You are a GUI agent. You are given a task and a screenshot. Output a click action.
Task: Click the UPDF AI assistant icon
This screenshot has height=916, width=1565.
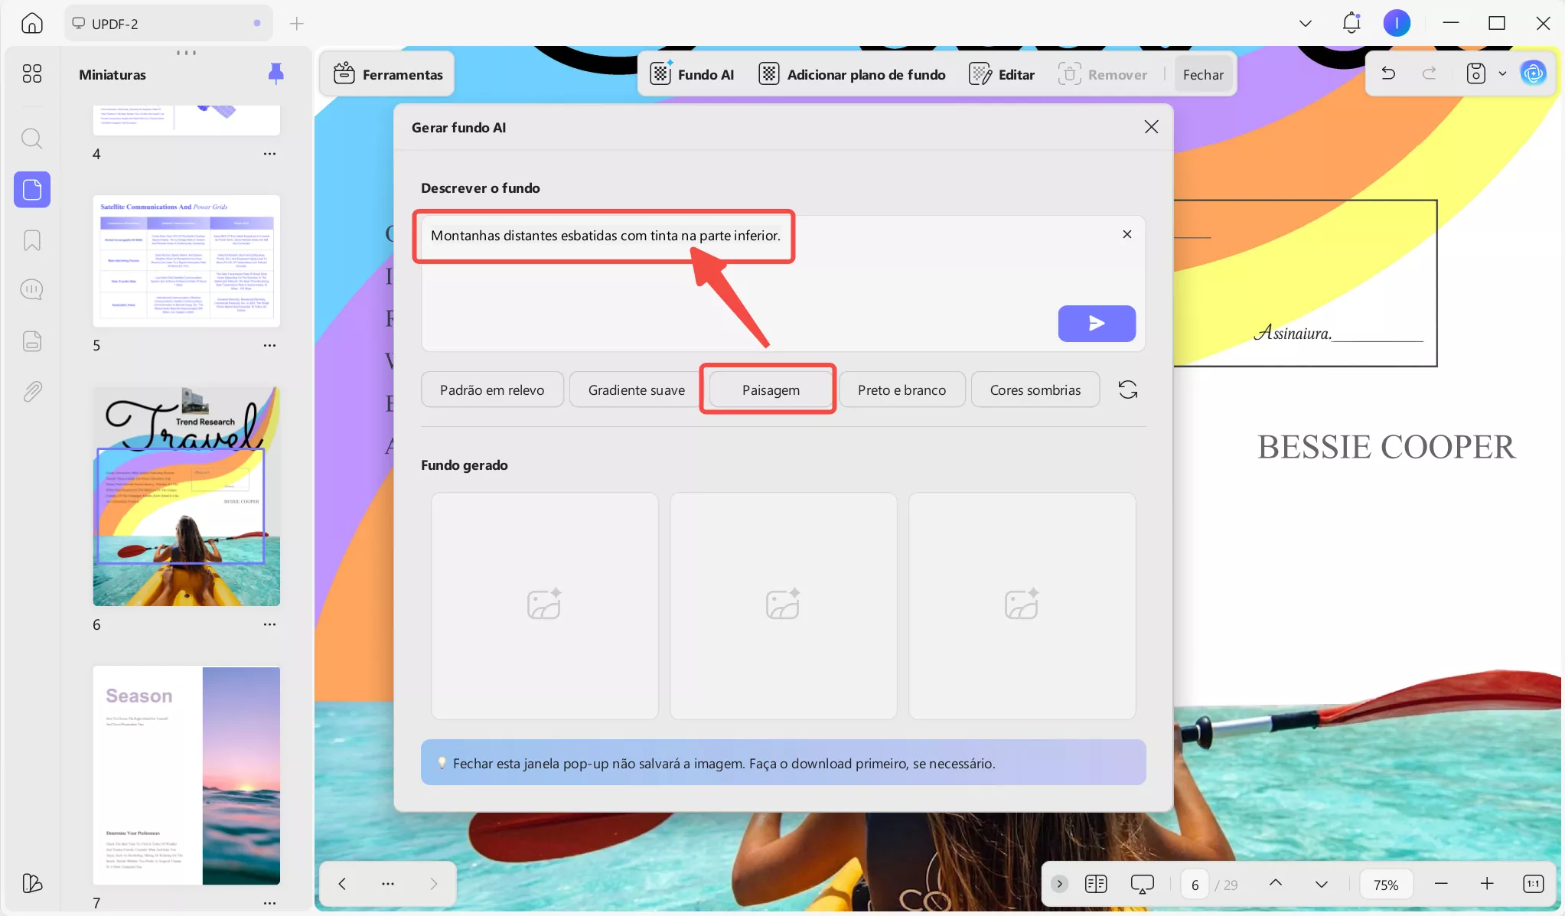coord(1533,73)
